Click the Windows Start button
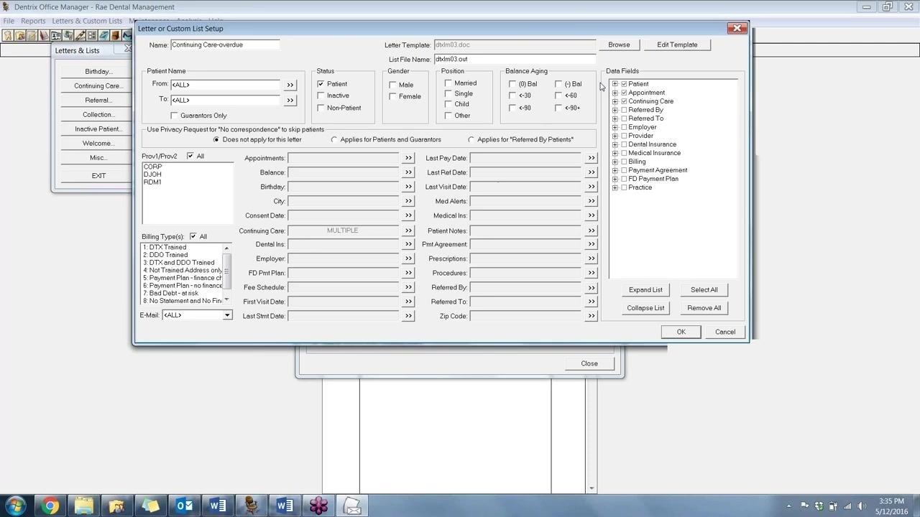The width and height of the screenshot is (920, 517). (x=15, y=506)
